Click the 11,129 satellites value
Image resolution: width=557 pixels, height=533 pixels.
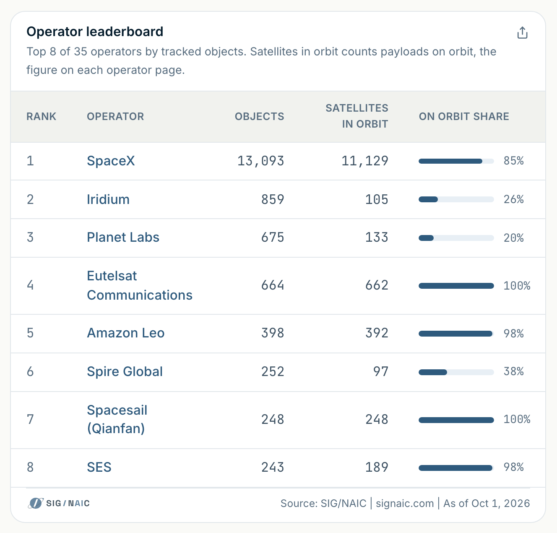(365, 161)
